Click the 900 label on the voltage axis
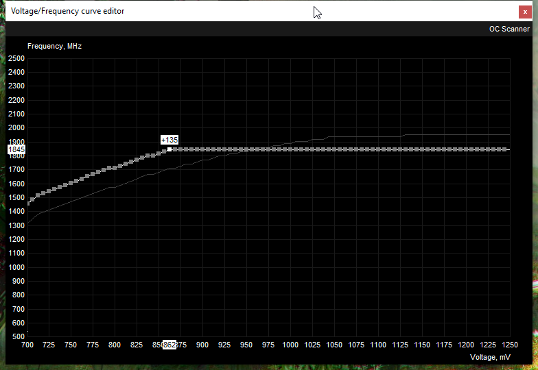Screen dimensions: 538x370 click(x=202, y=345)
